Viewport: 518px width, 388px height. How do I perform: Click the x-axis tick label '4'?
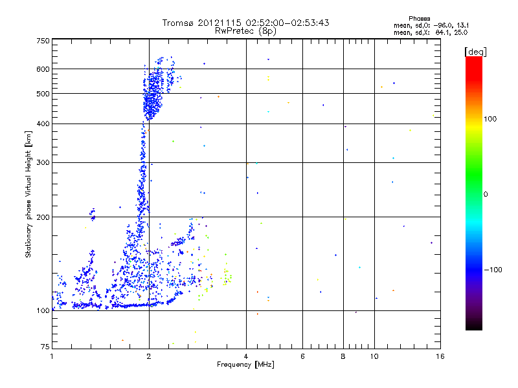click(246, 356)
